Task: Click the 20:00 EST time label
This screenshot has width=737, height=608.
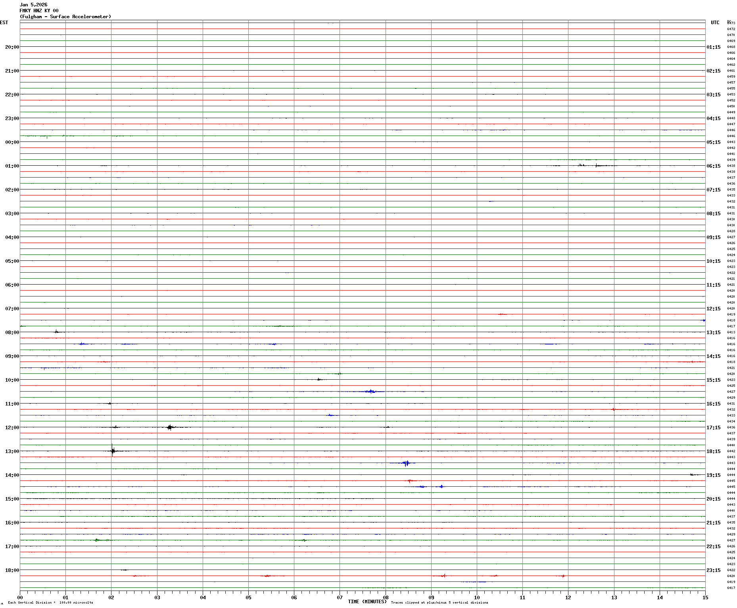Action: 12,47
